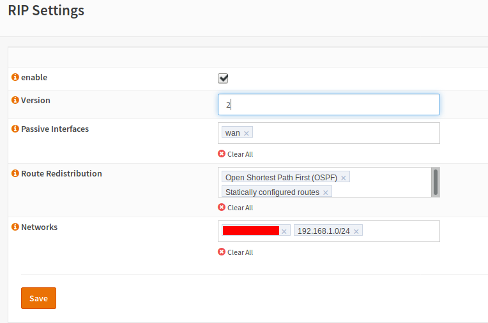Click the info icon beside Networks
The image size is (488, 323).
pyautogui.click(x=15, y=227)
